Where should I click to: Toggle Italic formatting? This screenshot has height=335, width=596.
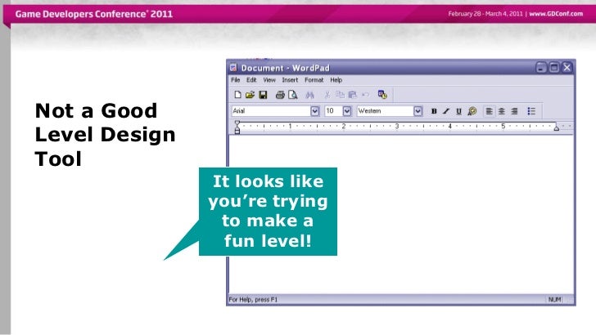[446, 111]
